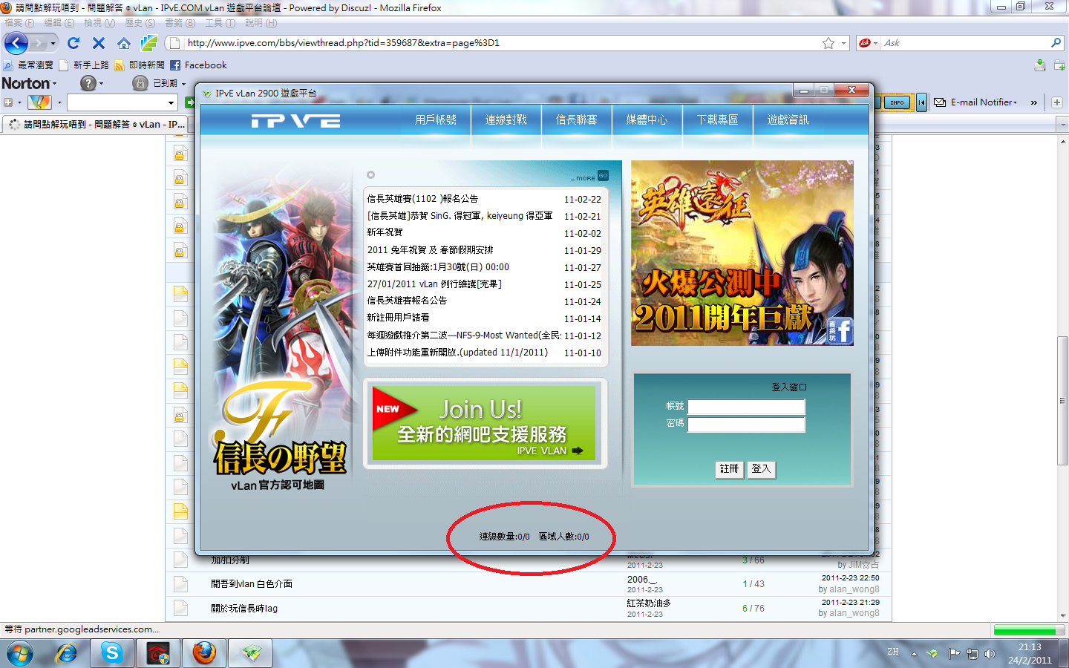Click the 密碼 password input field
The image size is (1069, 668).
746,425
